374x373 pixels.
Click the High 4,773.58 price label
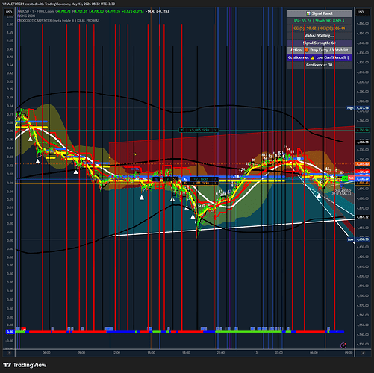358,108
